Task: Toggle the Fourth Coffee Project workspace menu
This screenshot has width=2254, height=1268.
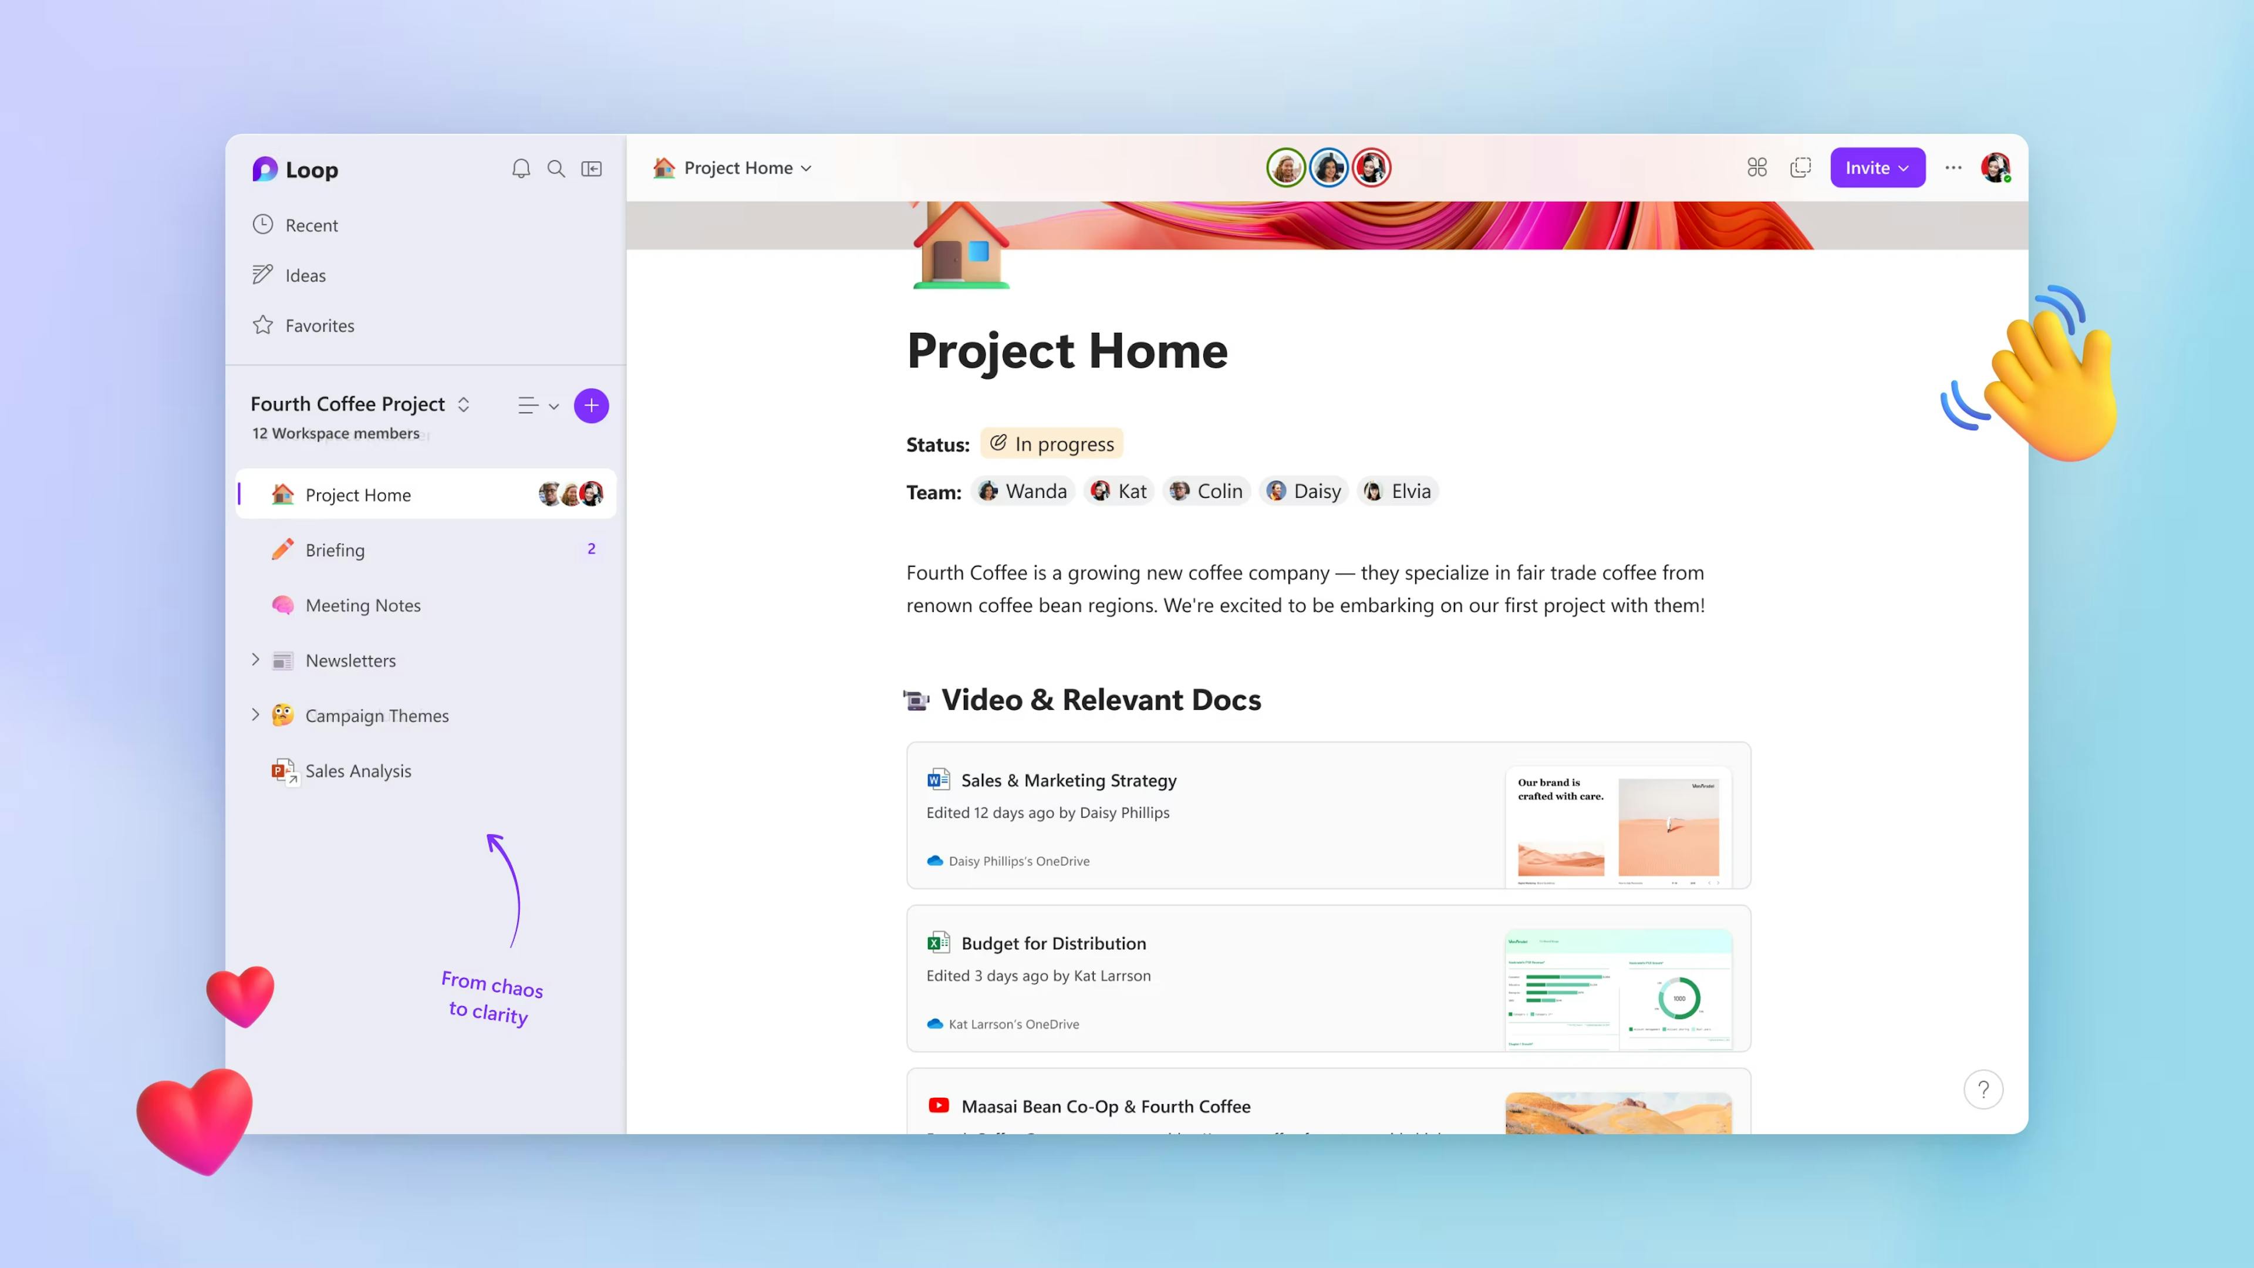Action: [x=464, y=404]
